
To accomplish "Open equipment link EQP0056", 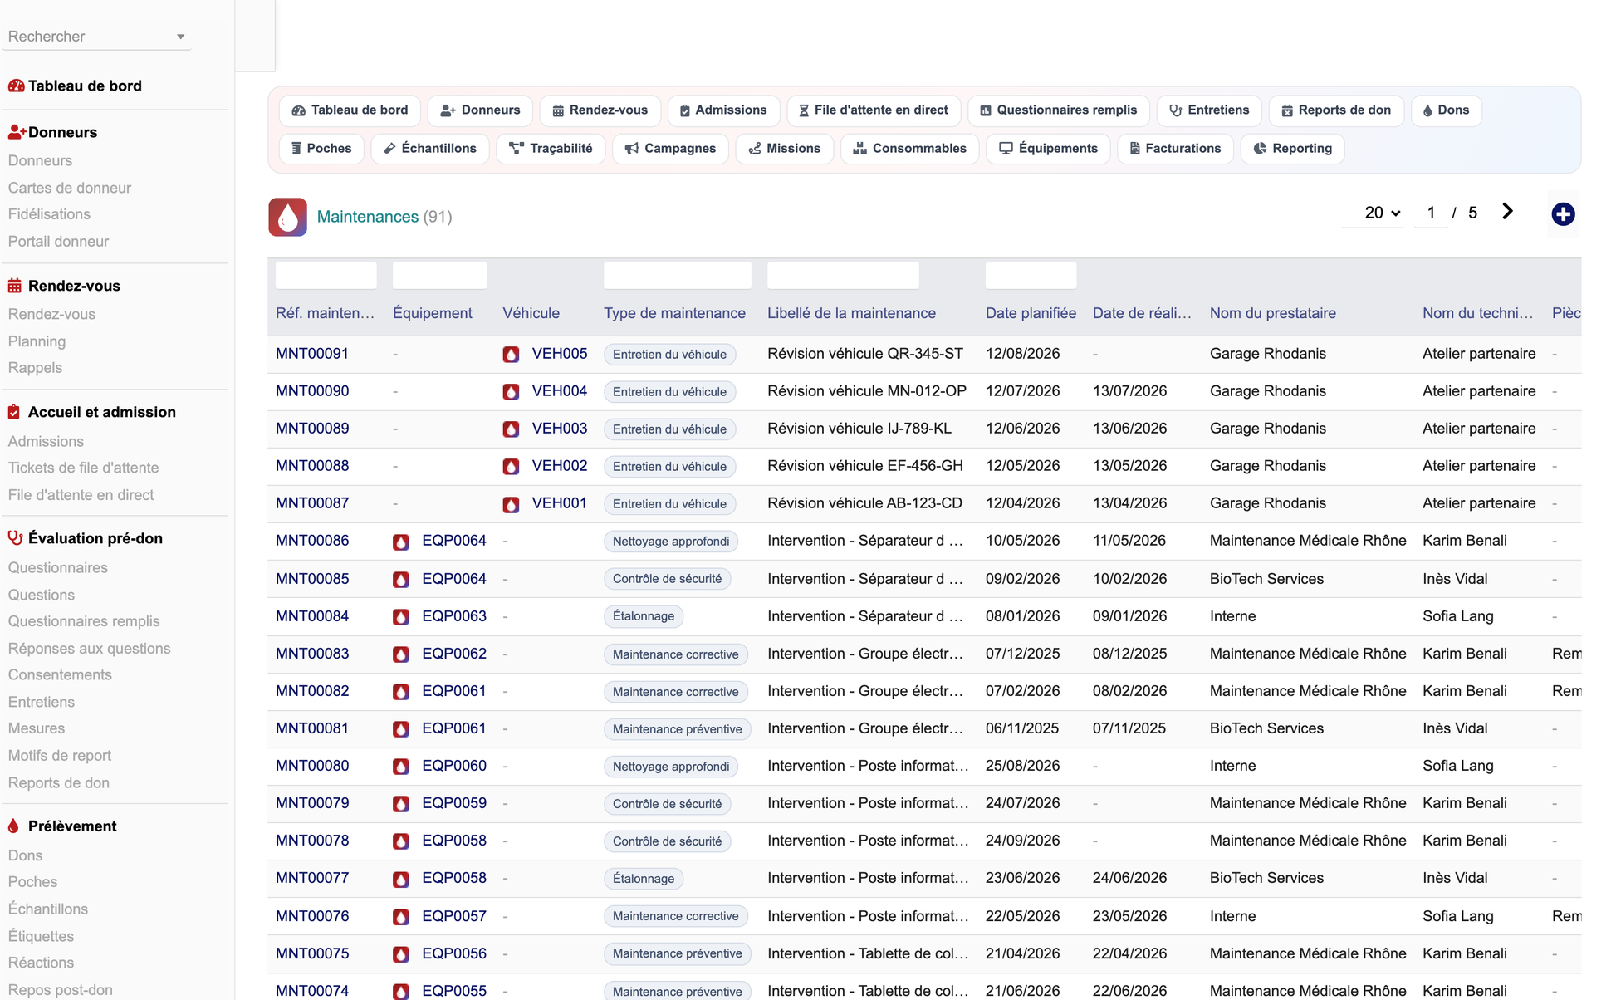I will (454, 953).
